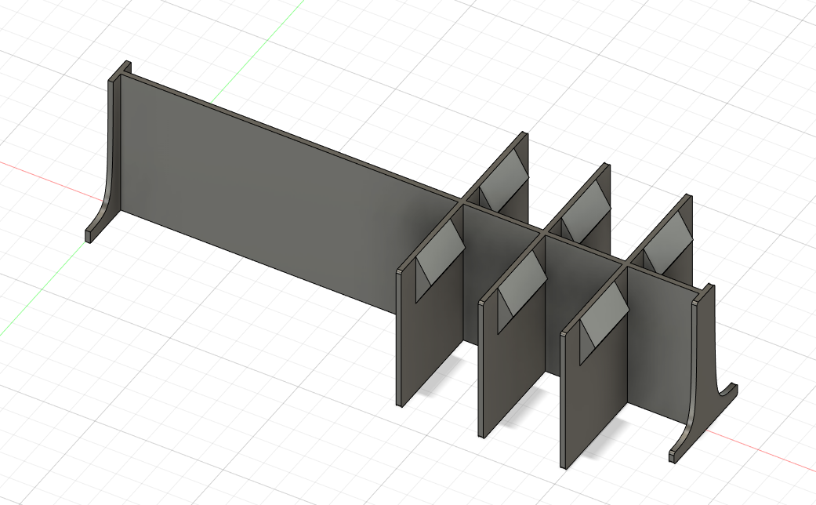Click angled tab on front-left divider
This screenshot has height=505, width=816.
(x=441, y=251)
